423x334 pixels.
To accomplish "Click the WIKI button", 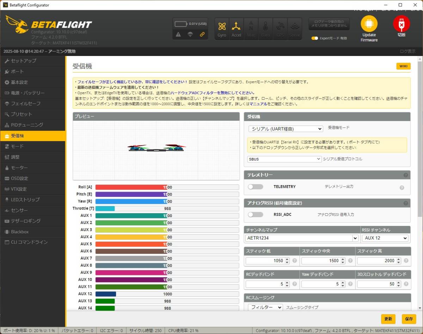I will point(403,66).
